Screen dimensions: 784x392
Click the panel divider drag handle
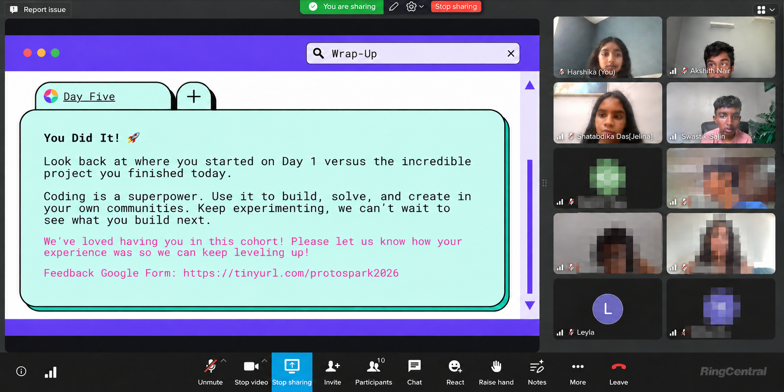tap(544, 183)
